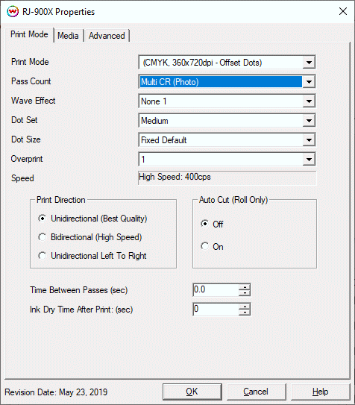Image resolution: width=355 pixels, height=405 pixels.
Task: Close the RJ-900X Properties dialog
Action: point(343,11)
